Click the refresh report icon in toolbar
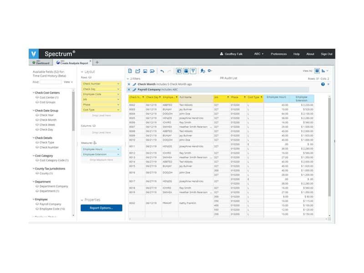 202,71
